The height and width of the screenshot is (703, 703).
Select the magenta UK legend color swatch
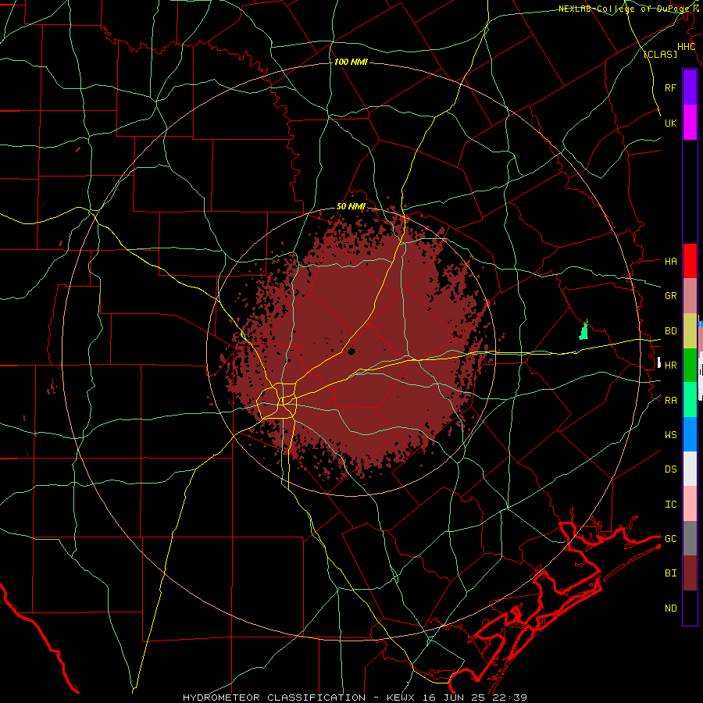[690, 123]
